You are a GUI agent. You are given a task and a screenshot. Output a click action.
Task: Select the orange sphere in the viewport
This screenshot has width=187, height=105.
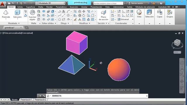tap(119, 70)
